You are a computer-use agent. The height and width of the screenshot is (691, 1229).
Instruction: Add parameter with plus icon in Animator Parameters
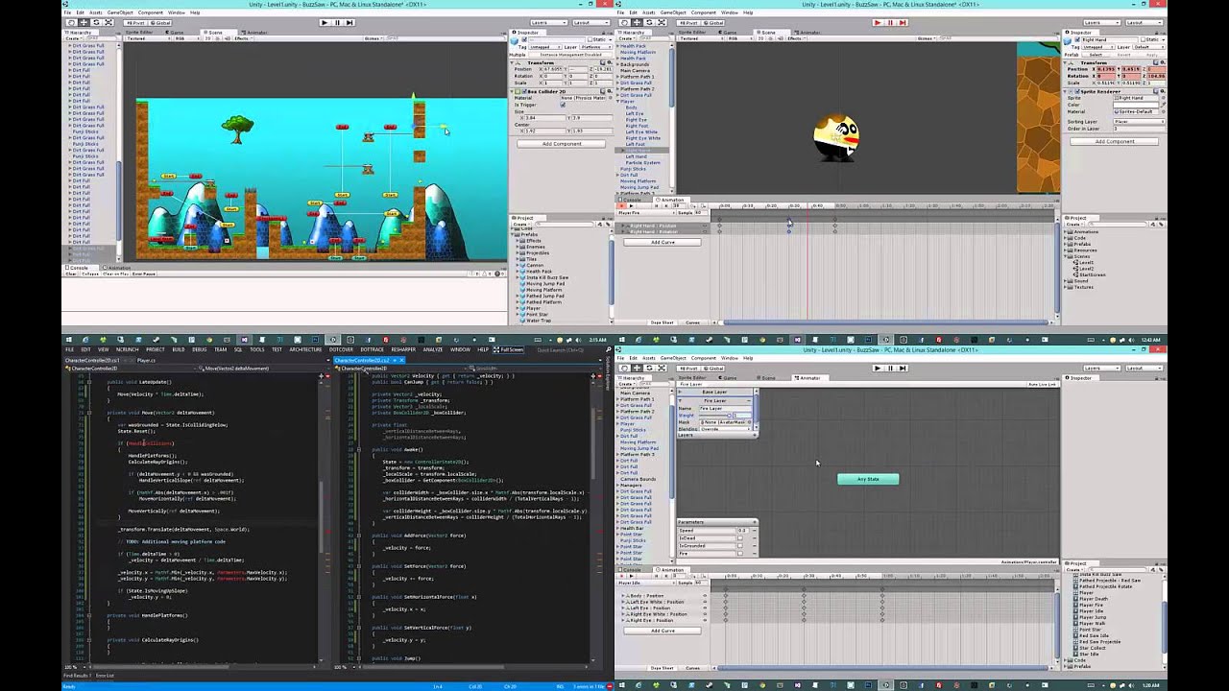pyautogui.click(x=755, y=522)
